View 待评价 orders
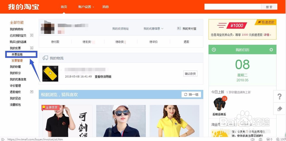 click(154, 42)
